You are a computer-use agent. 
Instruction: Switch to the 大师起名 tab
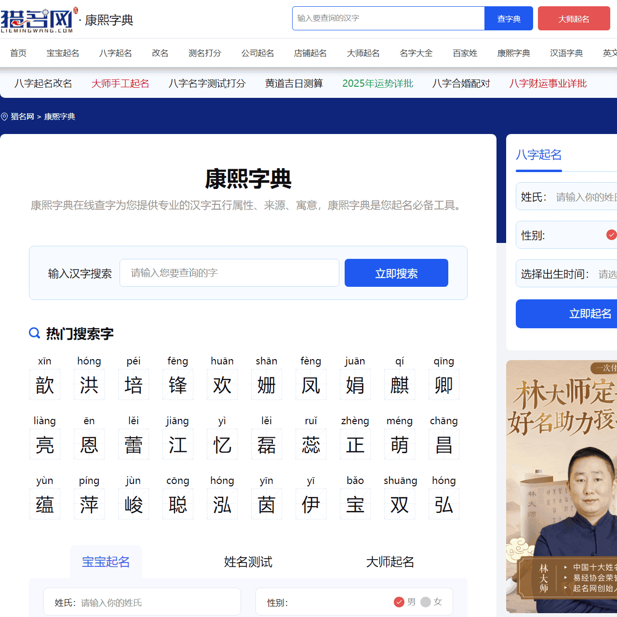coord(390,562)
